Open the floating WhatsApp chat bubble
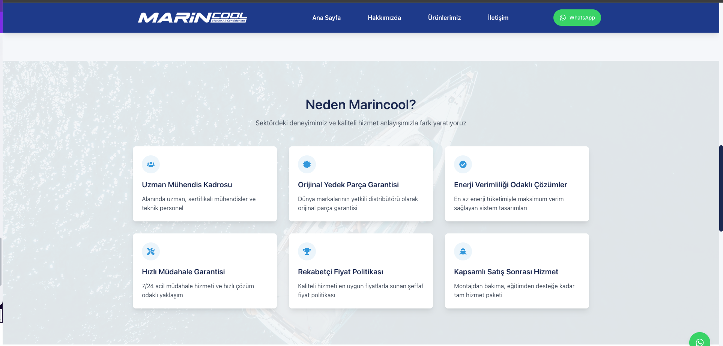Image resolution: width=723 pixels, height=346 pixels. click(699, 341)
